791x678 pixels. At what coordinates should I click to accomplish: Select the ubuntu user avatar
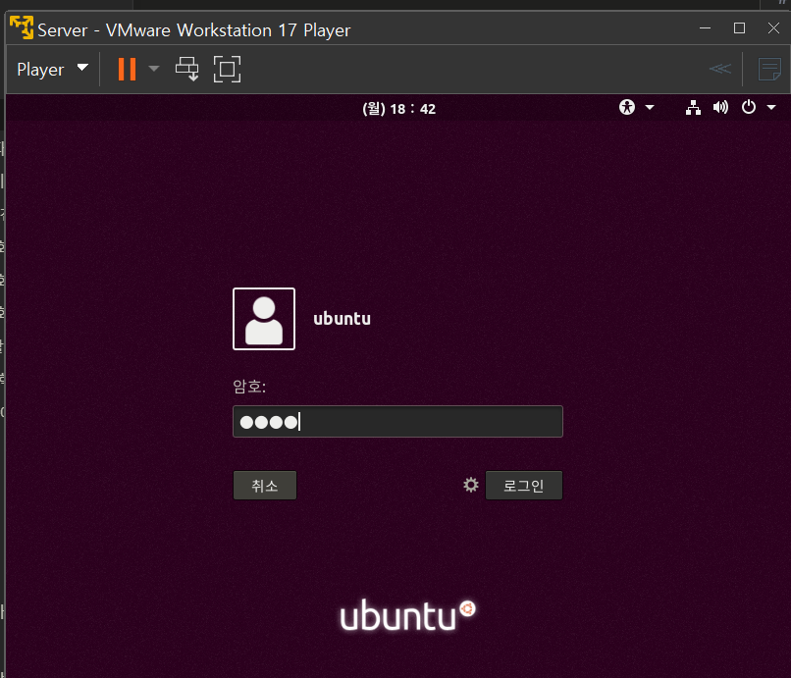point(264,319)
